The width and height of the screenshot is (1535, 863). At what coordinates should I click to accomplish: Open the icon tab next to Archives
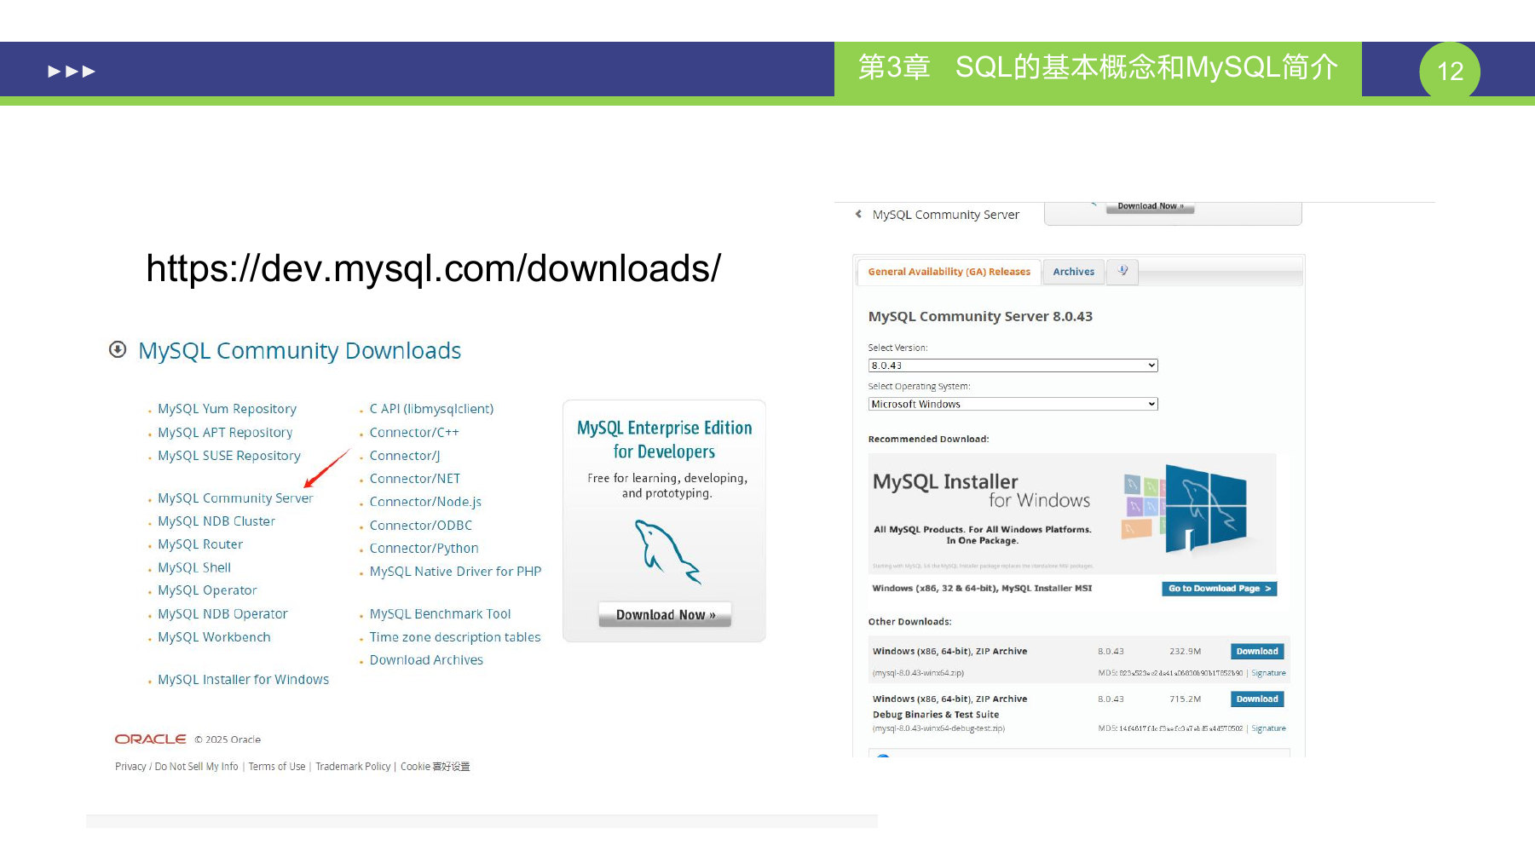1122,271
